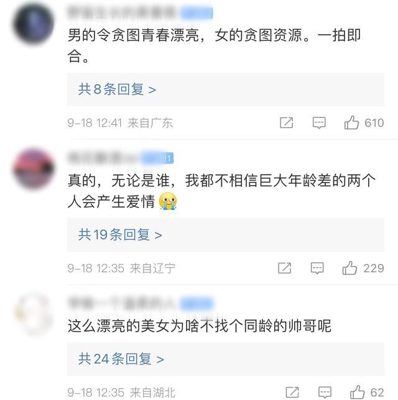The height and width of the screenshot is (400, 398).
Task: Reply to the comment from 湖北
Action: pyautogui.click(x=325, y=393)
